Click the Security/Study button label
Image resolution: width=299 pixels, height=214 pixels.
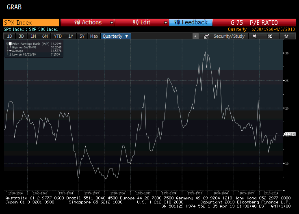click(x=229, y=36)
